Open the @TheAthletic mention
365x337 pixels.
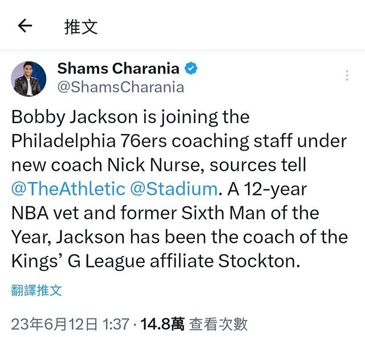pyautogui.click(x=68, y=188)
